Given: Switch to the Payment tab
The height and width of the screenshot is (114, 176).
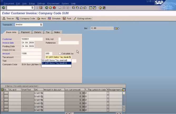Looking at the screenshot, I should (x=25, y=32).
